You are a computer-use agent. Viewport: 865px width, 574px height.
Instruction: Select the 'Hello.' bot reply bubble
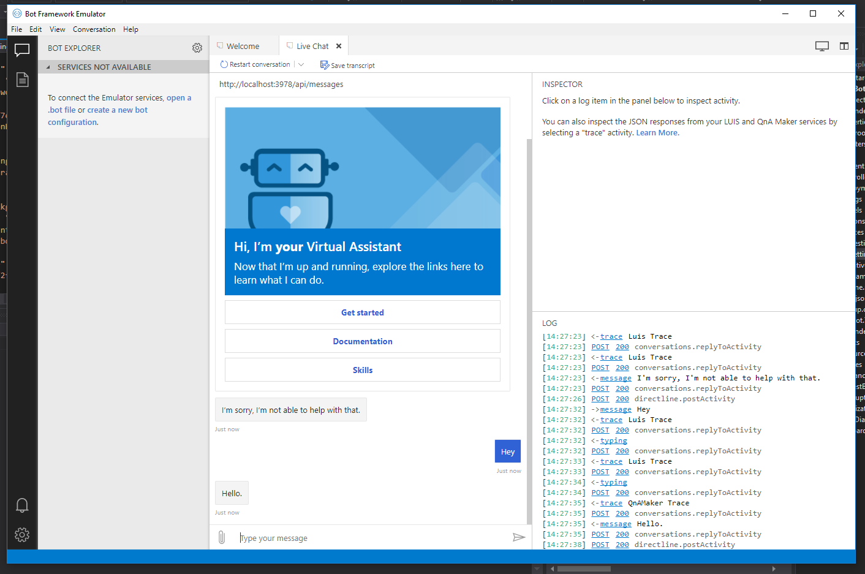coord(232,493)
